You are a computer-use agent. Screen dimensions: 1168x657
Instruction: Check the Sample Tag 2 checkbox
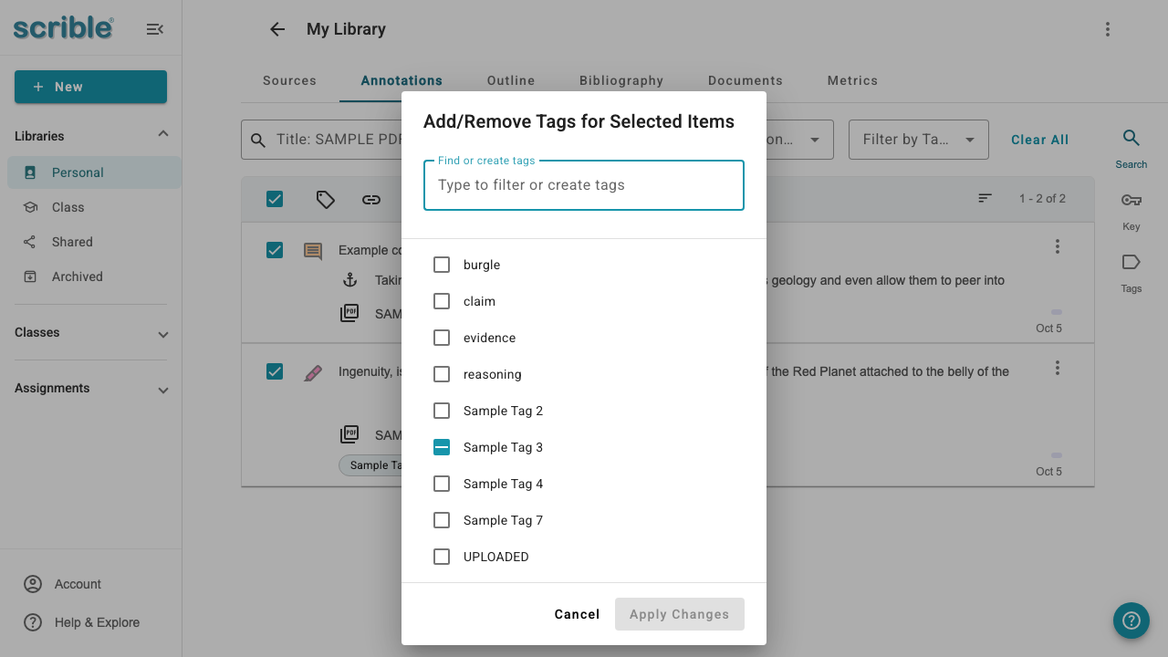[442, 411]
